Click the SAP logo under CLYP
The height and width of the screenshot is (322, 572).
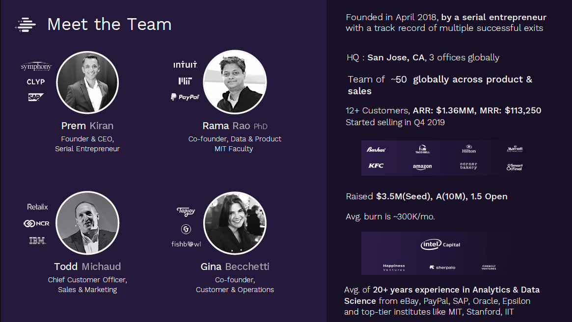pyautogui.click(x=36, y=97)
